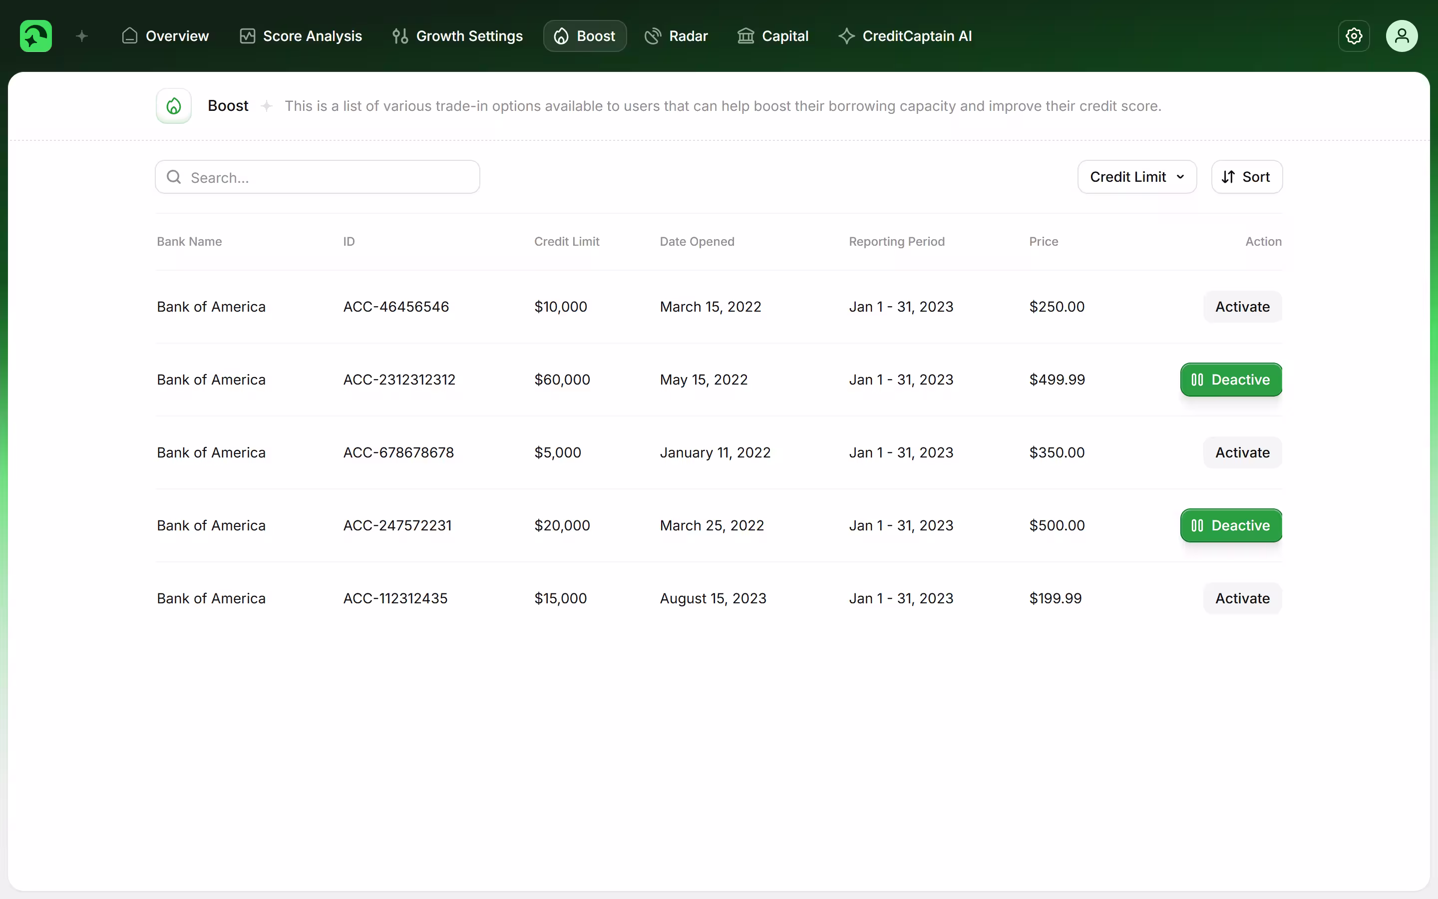Click the $5,000 credit limit cell
This screenshot has width=1438, height=899.
coord(557,452)
